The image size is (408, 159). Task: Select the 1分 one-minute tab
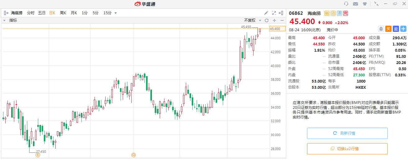[85, 13]
